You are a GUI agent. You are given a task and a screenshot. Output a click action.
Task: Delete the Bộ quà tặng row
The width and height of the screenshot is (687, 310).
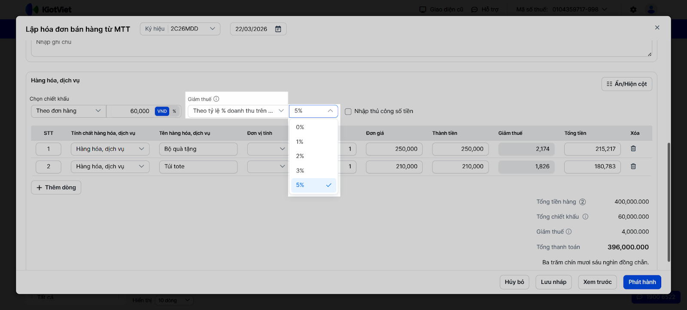click(633, 149)
